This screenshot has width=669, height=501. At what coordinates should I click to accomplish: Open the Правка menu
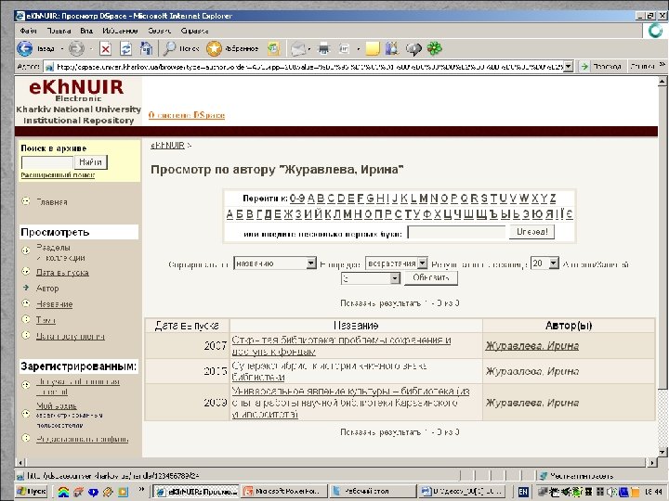59,31
